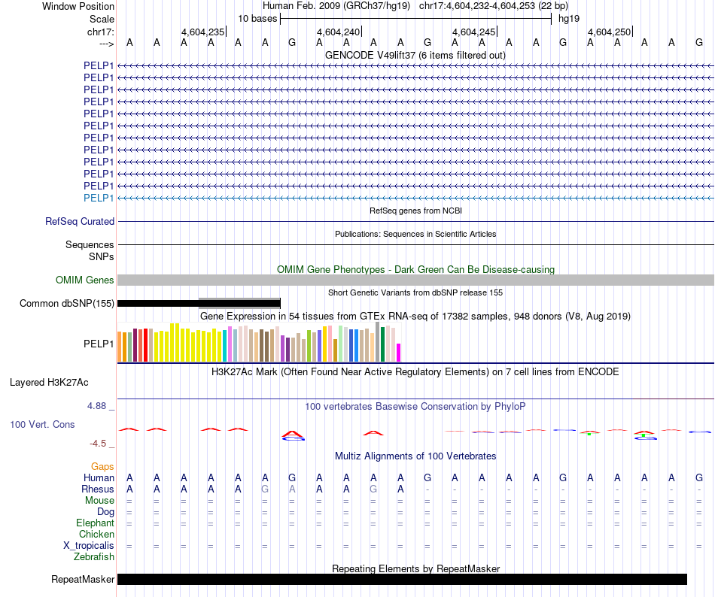
Task: Click the dark green bar in GTEx chart
Action: pos(382,344)
